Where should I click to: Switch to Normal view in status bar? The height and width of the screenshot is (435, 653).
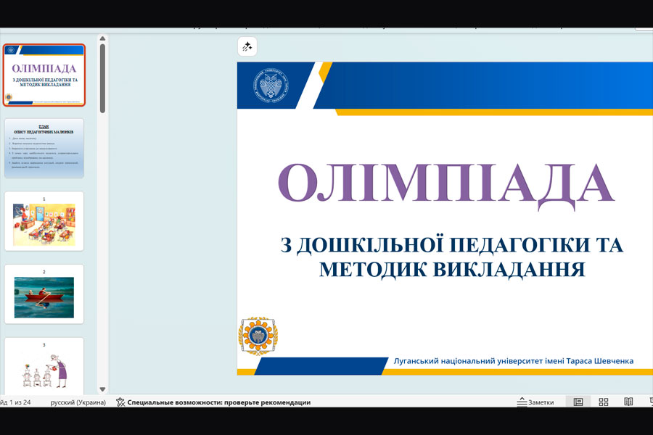pyautogui.click(x=578, y=402)
